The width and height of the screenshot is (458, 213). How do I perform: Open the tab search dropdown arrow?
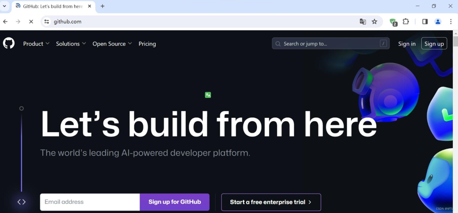click(x=4, y=6)
